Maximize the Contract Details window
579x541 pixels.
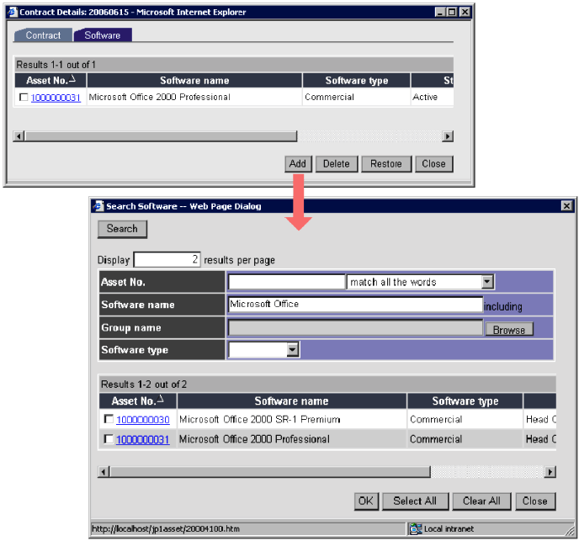click(452, 12)
